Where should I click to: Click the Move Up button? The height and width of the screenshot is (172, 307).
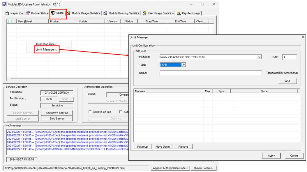[x=142, y=147]
